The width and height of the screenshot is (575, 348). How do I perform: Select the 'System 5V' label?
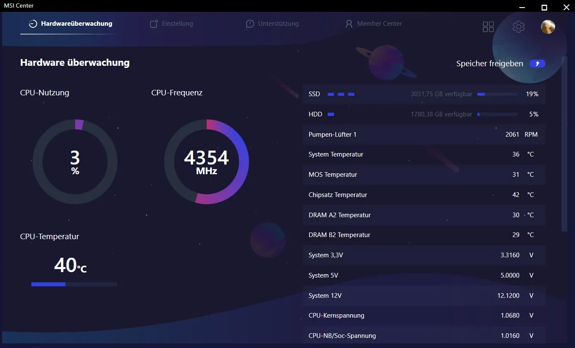323,275
